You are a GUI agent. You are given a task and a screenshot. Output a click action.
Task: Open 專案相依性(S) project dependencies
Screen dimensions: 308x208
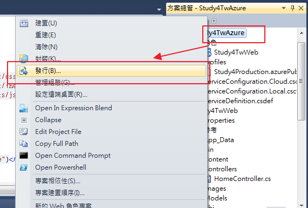pos(58,181)
